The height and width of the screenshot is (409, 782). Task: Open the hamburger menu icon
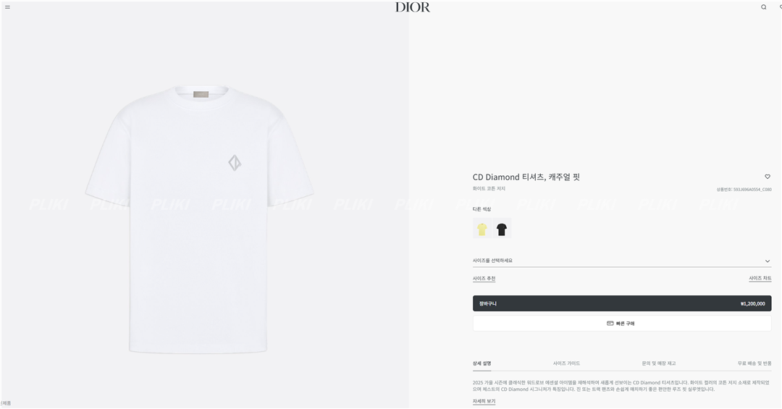(7, 7)
